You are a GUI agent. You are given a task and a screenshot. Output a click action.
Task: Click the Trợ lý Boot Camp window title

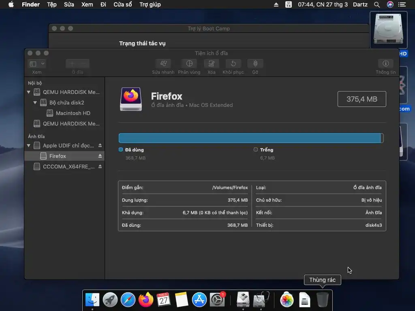click(x=209, y=29)
